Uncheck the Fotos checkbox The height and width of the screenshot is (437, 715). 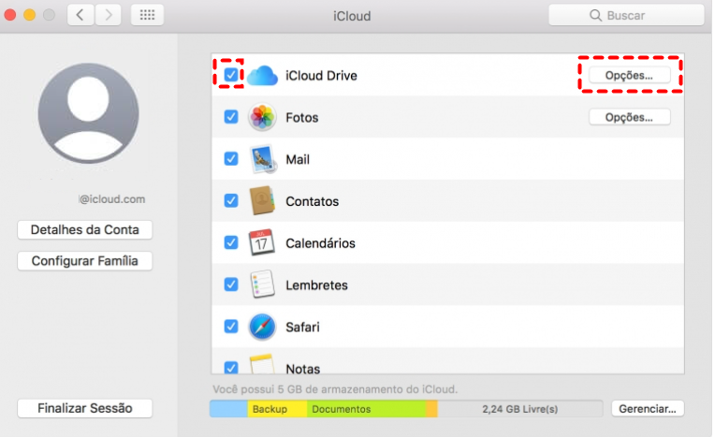[x=231, y=117]
